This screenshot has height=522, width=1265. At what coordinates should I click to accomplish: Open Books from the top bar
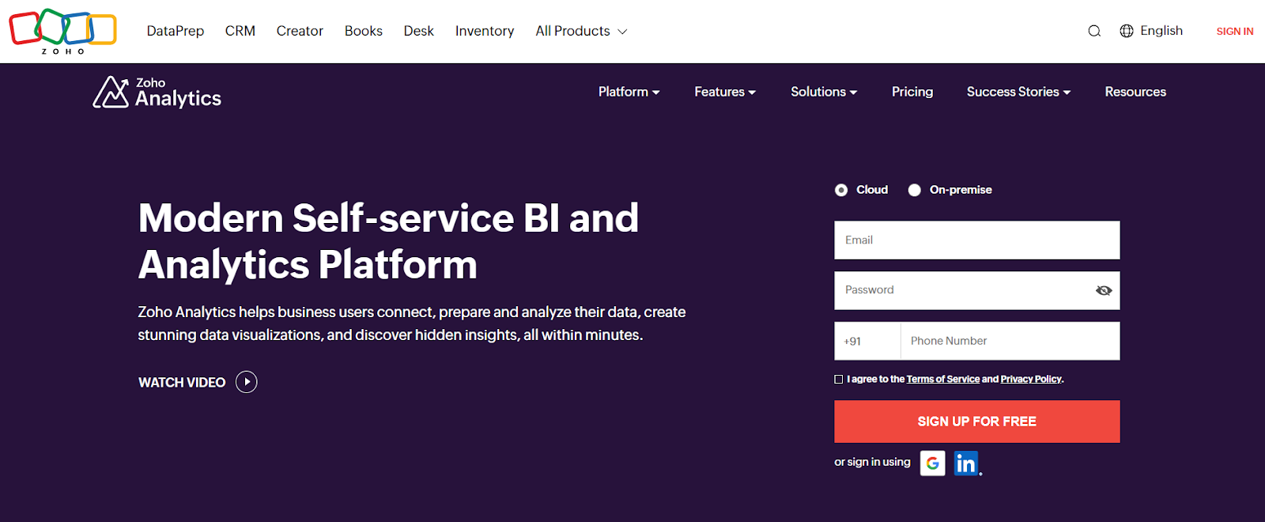[364, 31]
